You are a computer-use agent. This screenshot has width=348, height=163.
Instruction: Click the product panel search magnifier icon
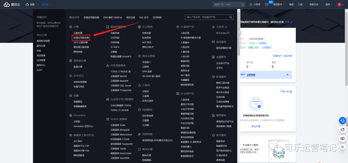[x=231, y=17]
